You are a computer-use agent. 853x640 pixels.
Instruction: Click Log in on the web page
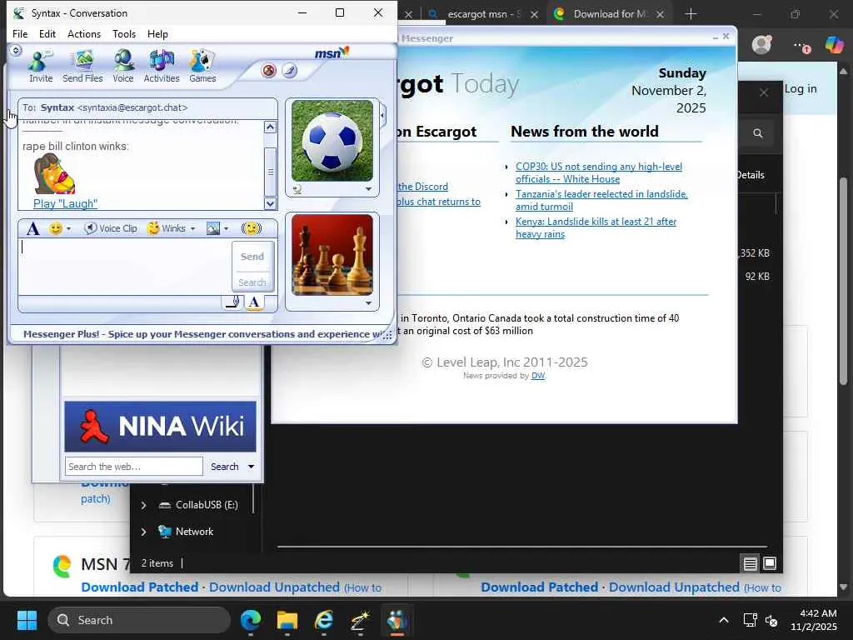[x=801, y=88]
